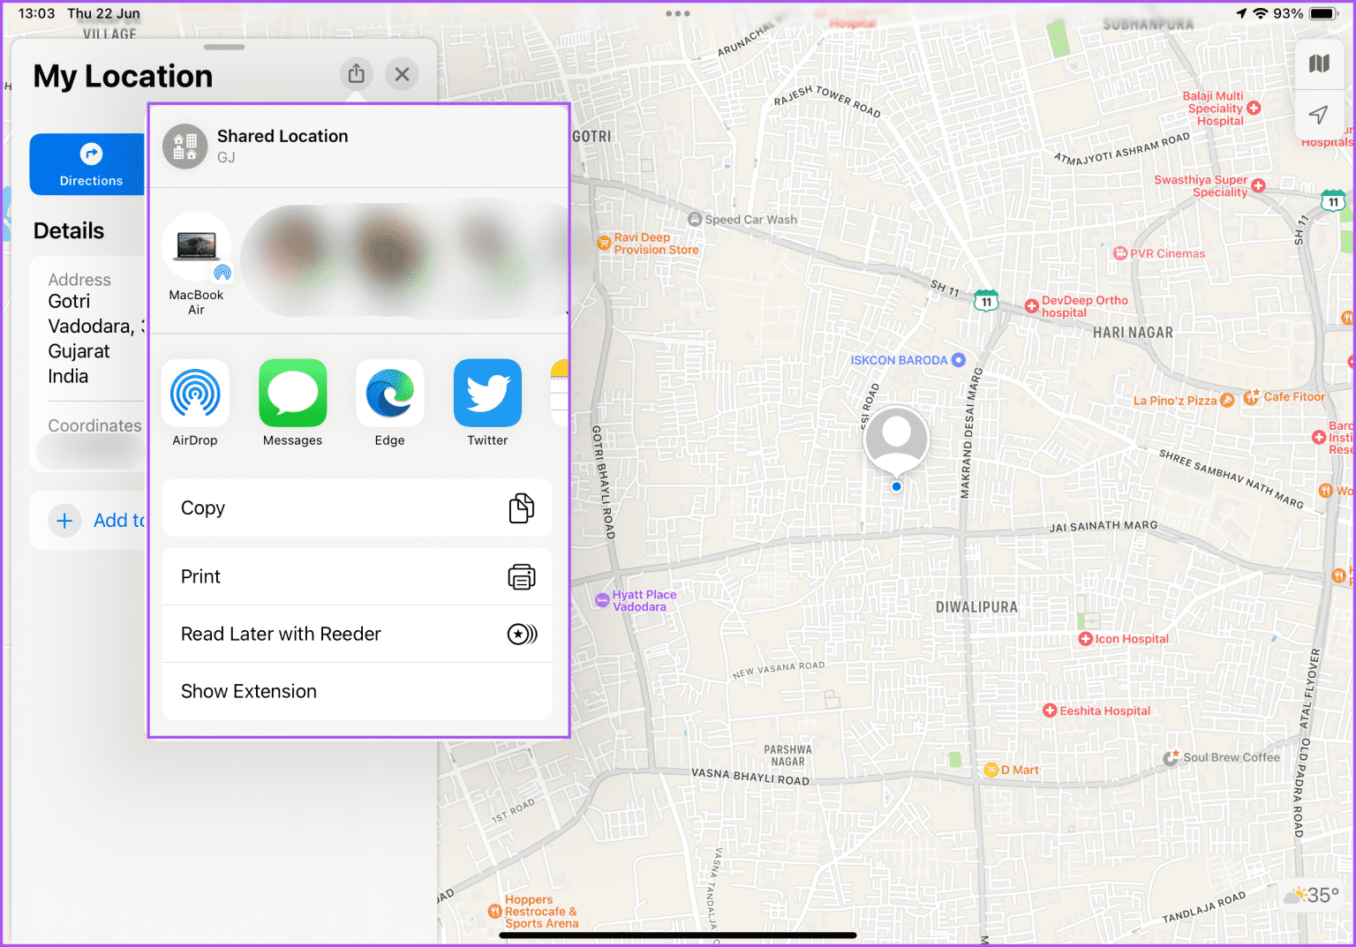The height and width of the screenshot is (947, 1356).
Task: Tap the weather 35° indicator
Action: (1312, 895)
